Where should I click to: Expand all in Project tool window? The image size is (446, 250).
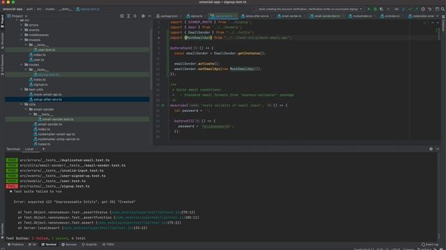pos(128,16)
